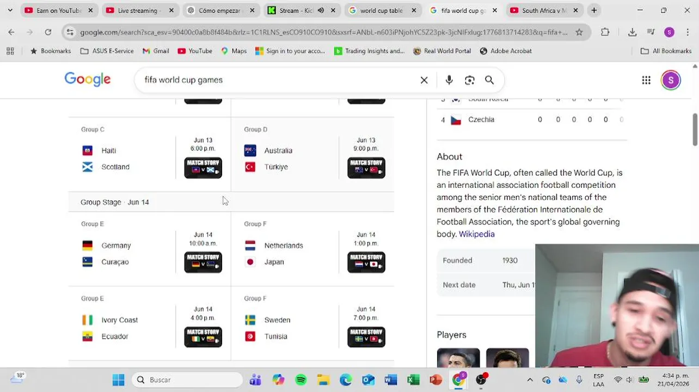
Task: Switch to the Earn on YouTube tab
Action: (x=59, y=10)
